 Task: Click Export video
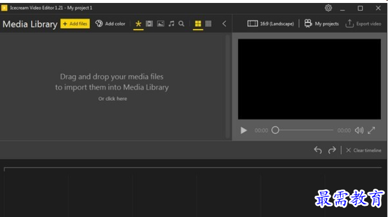click(x=363, y=24)
